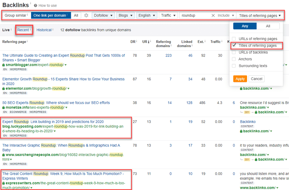The height and width of the screenshot is (190, 289).
Task: Tick the Surrounding texts checkbox
Action: coord(234,66)
